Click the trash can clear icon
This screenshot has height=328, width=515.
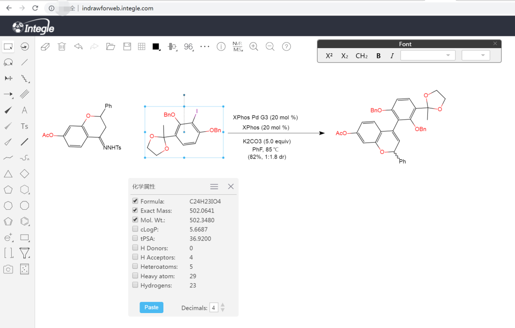(x=61, y=47)
